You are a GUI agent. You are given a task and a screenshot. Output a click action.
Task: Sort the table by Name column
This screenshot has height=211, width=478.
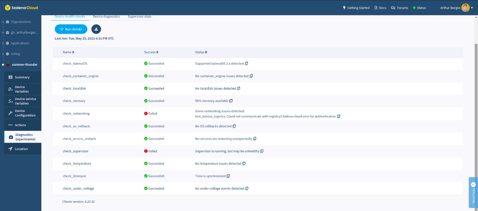(x=68, y=52)
